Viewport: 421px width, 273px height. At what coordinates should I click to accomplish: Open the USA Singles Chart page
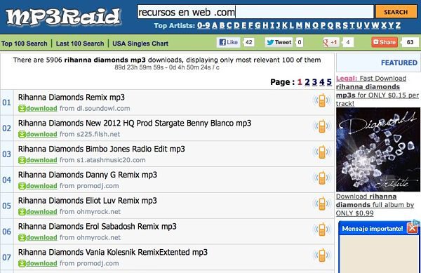pos(140,44)
